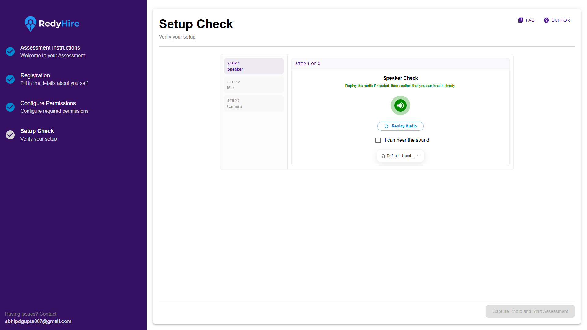This screenshot has width=587, height=330.
Task: Select the Step 2 Mic tab
Action: [x=254, y=85]
